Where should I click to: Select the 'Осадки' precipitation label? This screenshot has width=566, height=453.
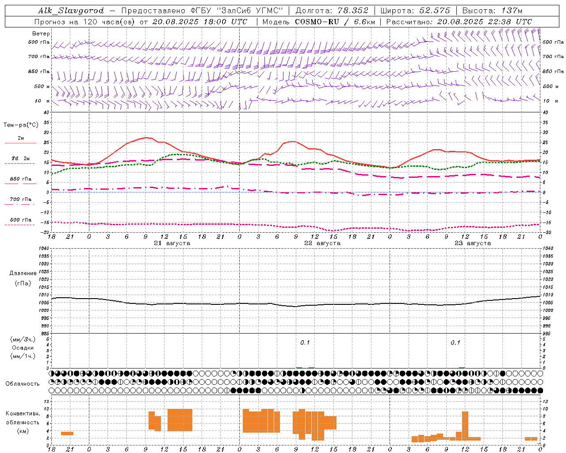point(23,348)
